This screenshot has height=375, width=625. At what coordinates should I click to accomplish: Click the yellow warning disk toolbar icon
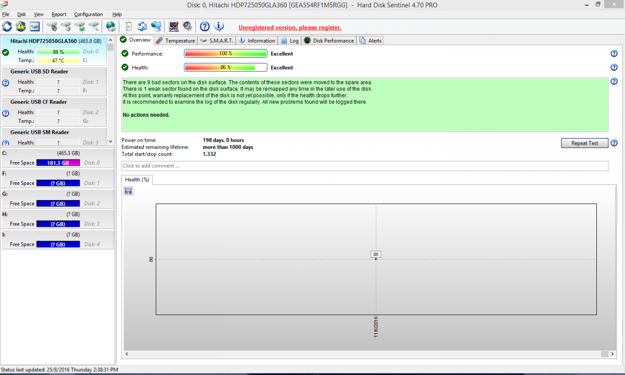[x=21, y=26]
